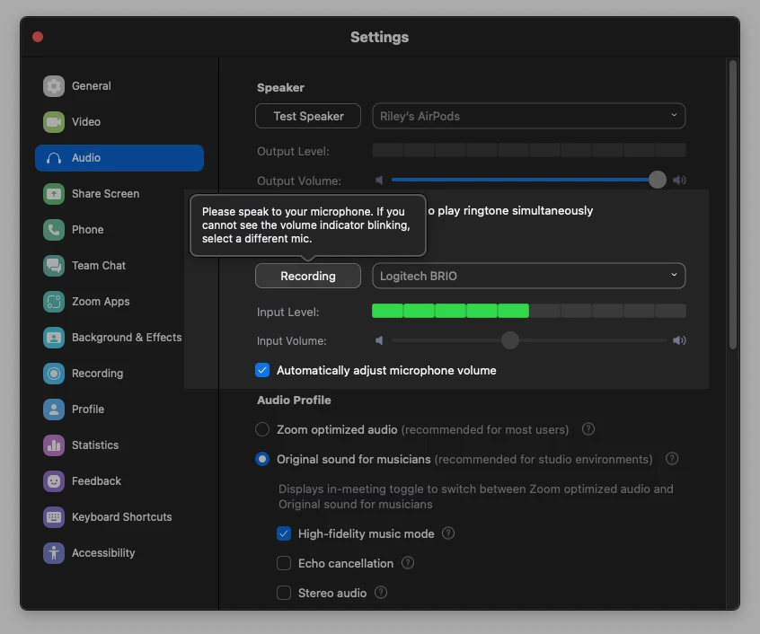Click the green Video camera icon
Image resolution: width=760 pixels, height=634 pixels.
54,122
